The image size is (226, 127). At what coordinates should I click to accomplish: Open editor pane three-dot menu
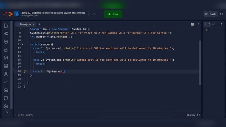(x=198, y=24)
